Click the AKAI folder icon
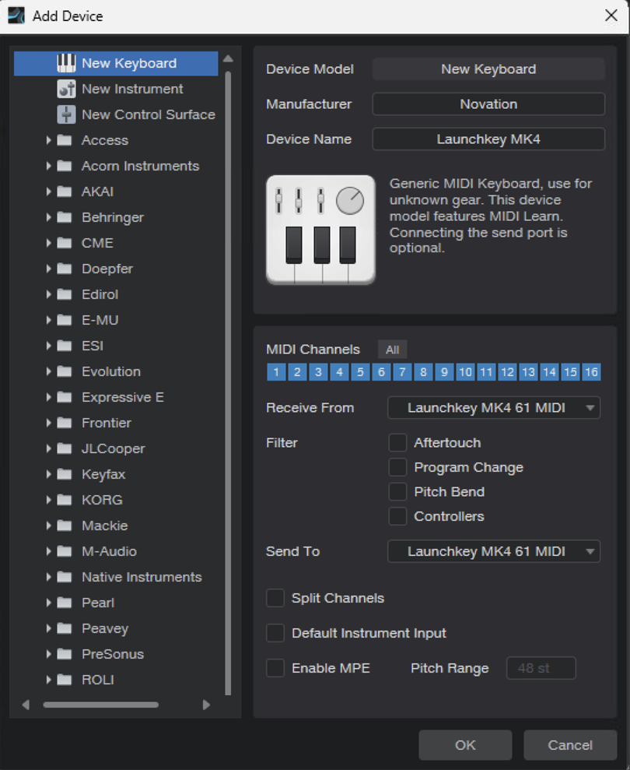The width and height of the screenshot is (630, 770). (x=65, y=192)
